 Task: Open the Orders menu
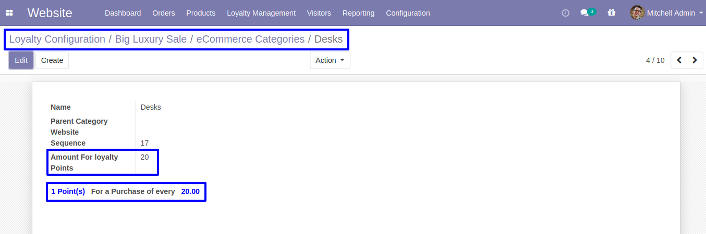tap(164, 13)
